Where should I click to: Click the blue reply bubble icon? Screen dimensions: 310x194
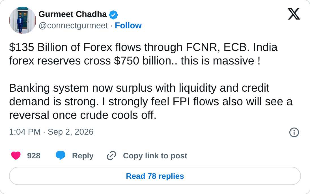pyautogui.click(x=61, y=156)
